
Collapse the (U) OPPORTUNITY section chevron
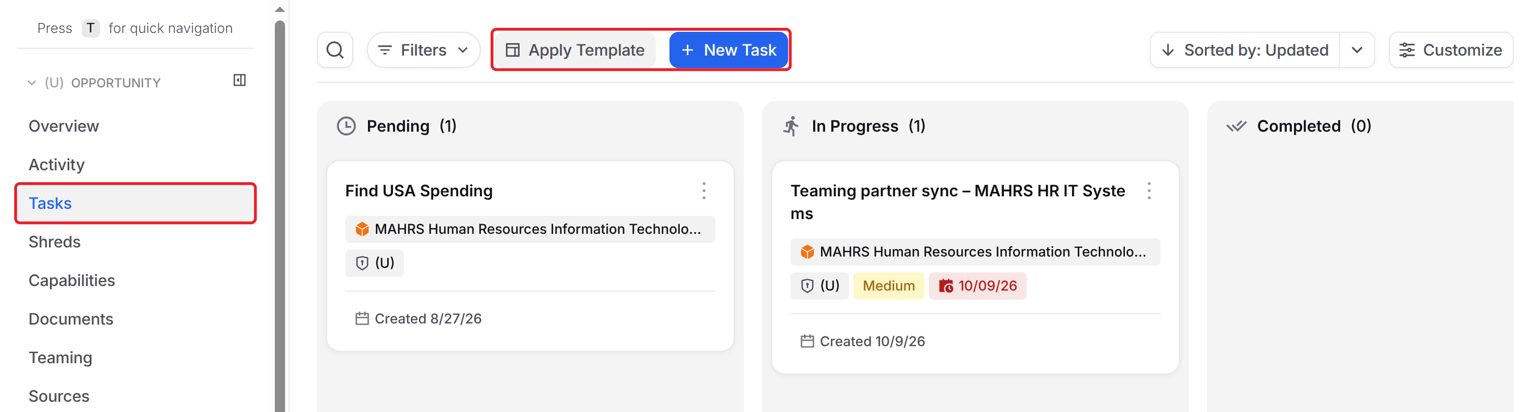pyautogui.click(x=32, y=83)
